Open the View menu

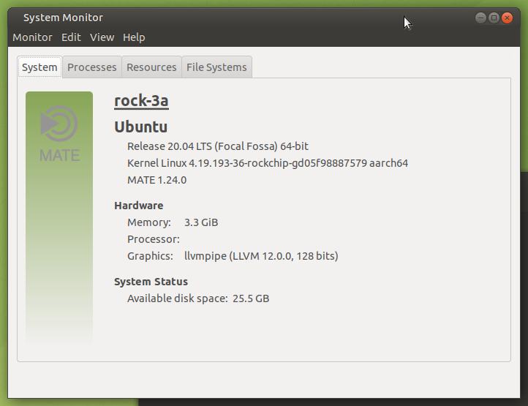click(102, 37)
